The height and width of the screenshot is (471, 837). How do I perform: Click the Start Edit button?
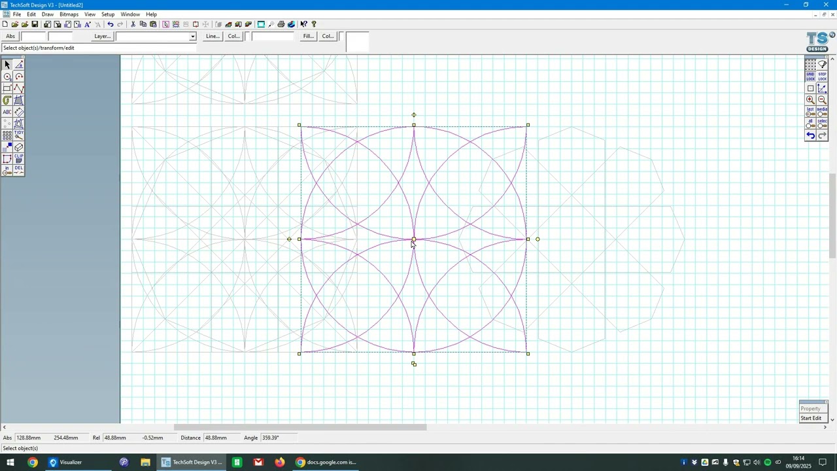point(811,418)
